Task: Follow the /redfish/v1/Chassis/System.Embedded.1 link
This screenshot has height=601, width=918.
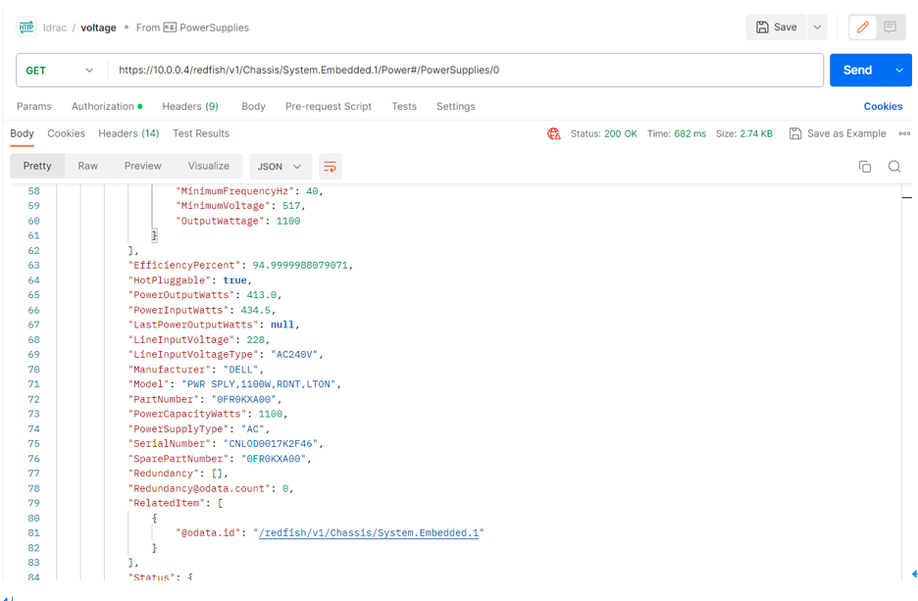Action: pos(369,532)
